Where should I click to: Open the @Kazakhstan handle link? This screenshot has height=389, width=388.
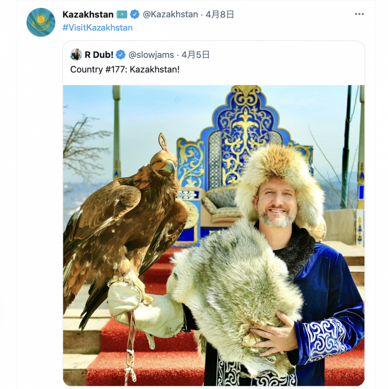(170, 15)
